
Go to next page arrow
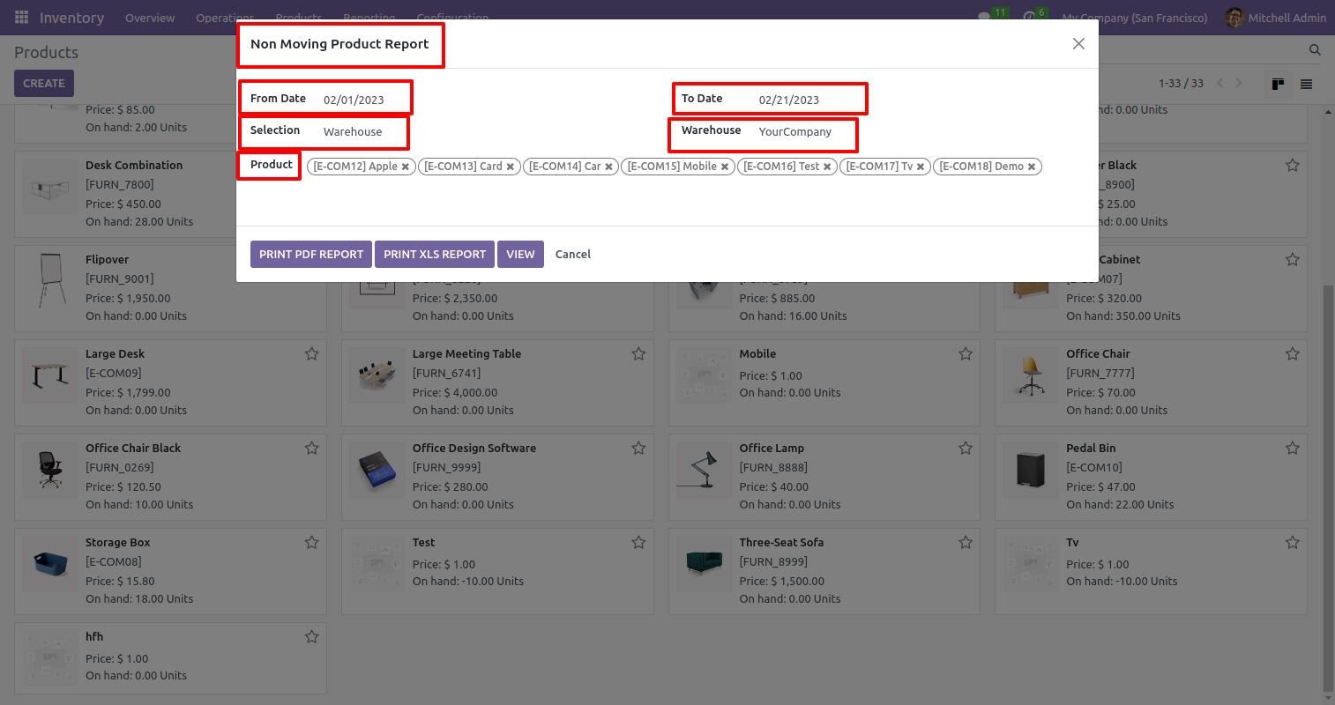[x=1239, y=83]
